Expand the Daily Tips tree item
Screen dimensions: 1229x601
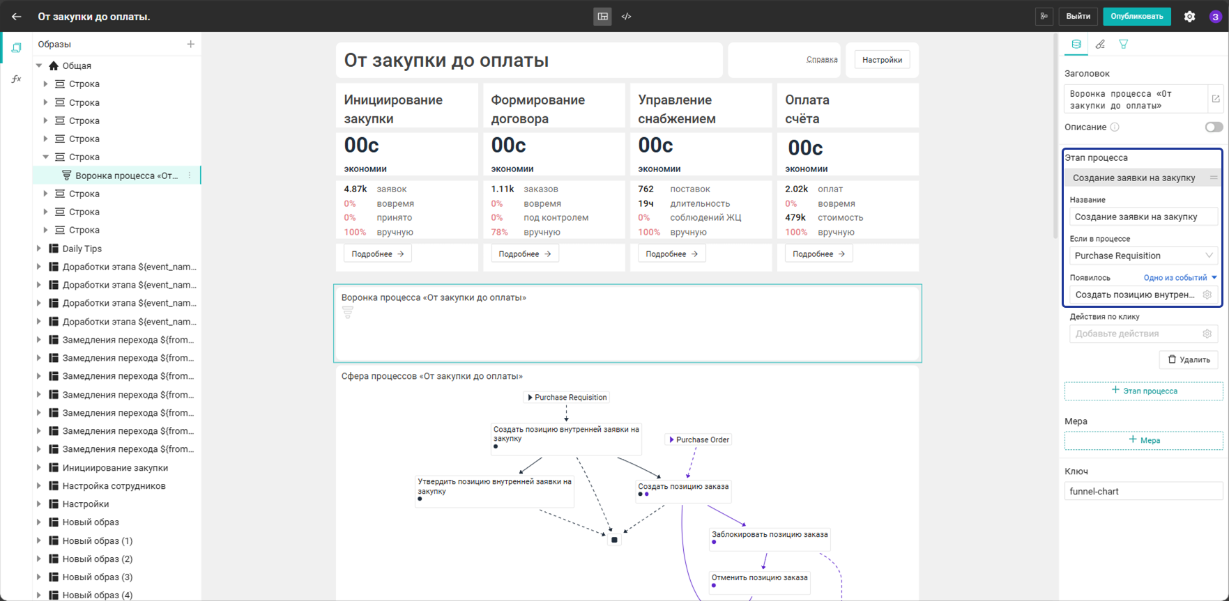point(39,249)
